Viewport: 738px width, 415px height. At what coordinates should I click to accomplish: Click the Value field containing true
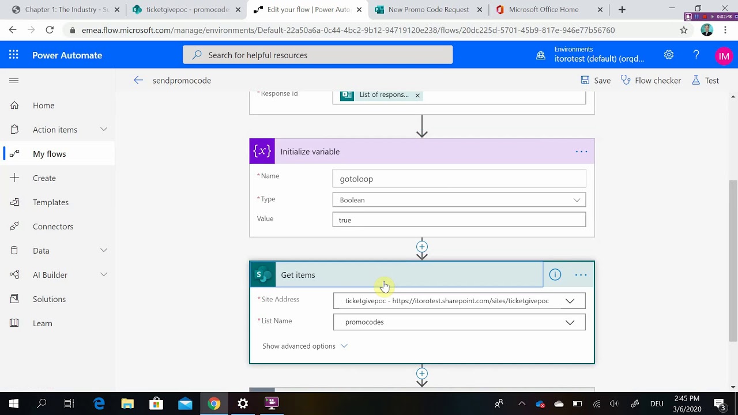(459, 220)
